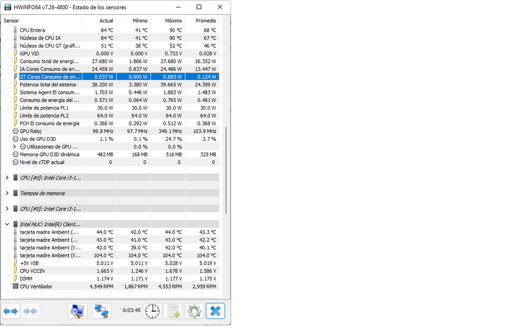Click the Actual column header
This screenshot has width=527, height=329.
[99, 21]
